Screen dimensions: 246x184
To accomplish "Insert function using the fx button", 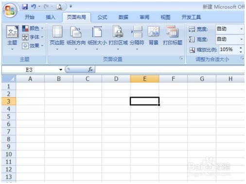I will tap(90, 69).
